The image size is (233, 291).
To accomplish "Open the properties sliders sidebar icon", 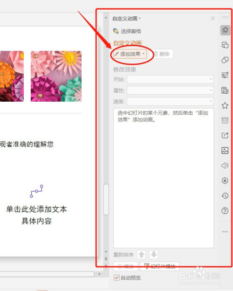I will 225,75.
